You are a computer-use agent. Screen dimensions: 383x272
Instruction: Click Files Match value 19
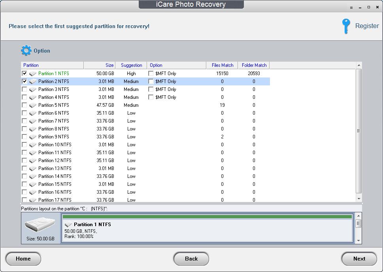[222, 105]
